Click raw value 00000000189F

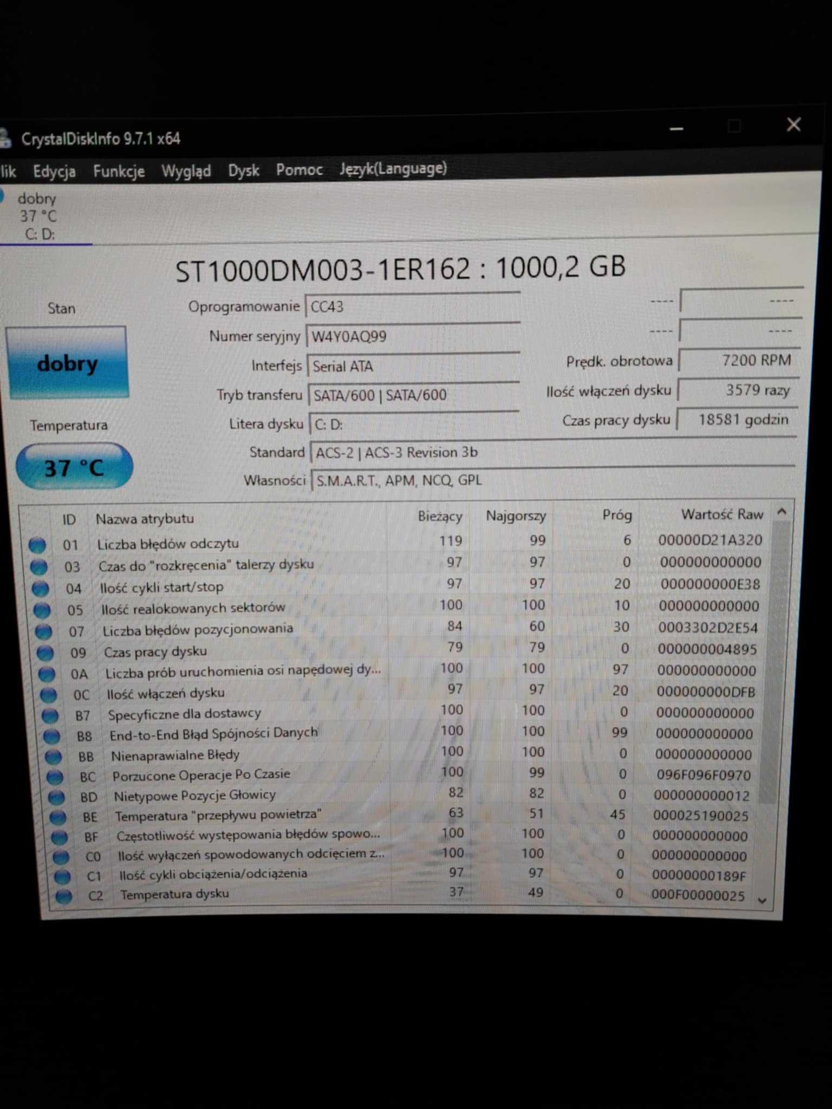point(699,875)
